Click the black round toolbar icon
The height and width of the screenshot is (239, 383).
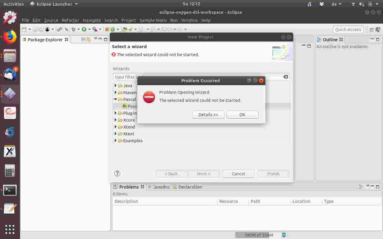47,29
